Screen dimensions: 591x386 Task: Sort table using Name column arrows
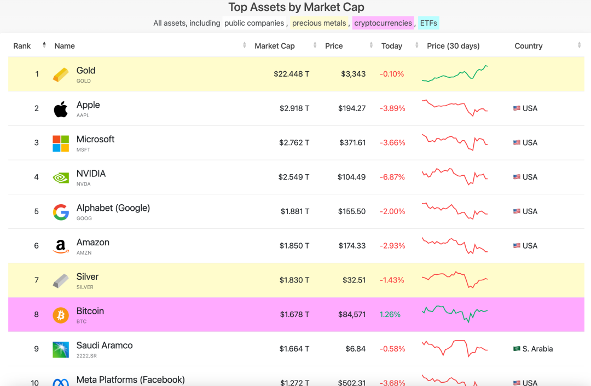pos(244,45)
